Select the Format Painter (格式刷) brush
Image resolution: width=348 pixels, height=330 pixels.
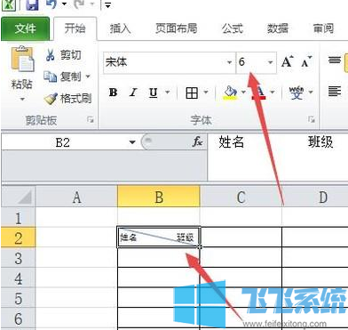(x=67, y=99)
